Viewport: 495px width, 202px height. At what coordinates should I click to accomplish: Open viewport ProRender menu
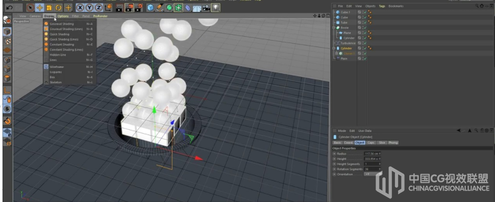pyautogui.click(x=100, y=16)
